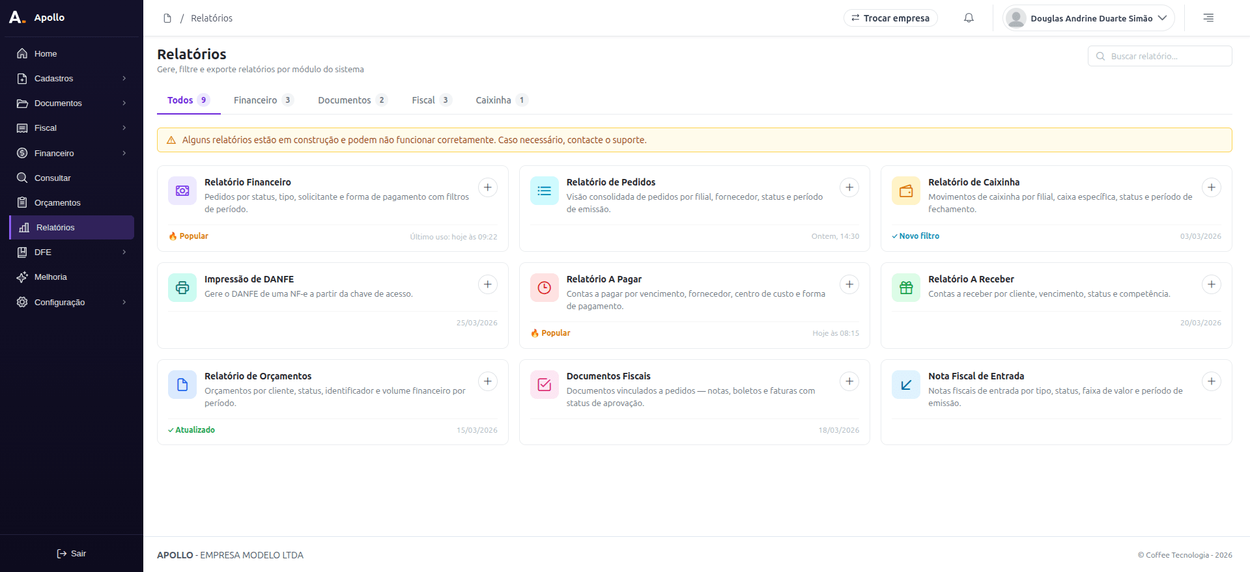Click the Novo filtro badge
The height and width of the screenshot is (572, 1250).
(916, 236)
